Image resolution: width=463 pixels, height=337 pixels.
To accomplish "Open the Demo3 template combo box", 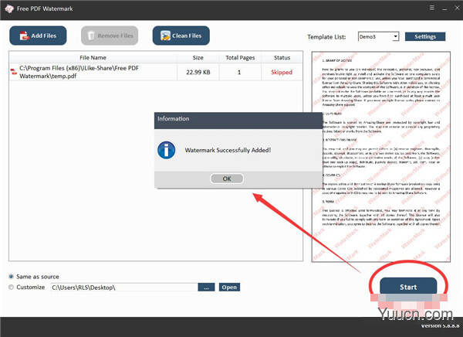I will click(378, 36).
